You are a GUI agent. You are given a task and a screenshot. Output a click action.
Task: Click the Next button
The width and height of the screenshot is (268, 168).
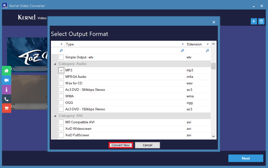[x=246, y=158]
